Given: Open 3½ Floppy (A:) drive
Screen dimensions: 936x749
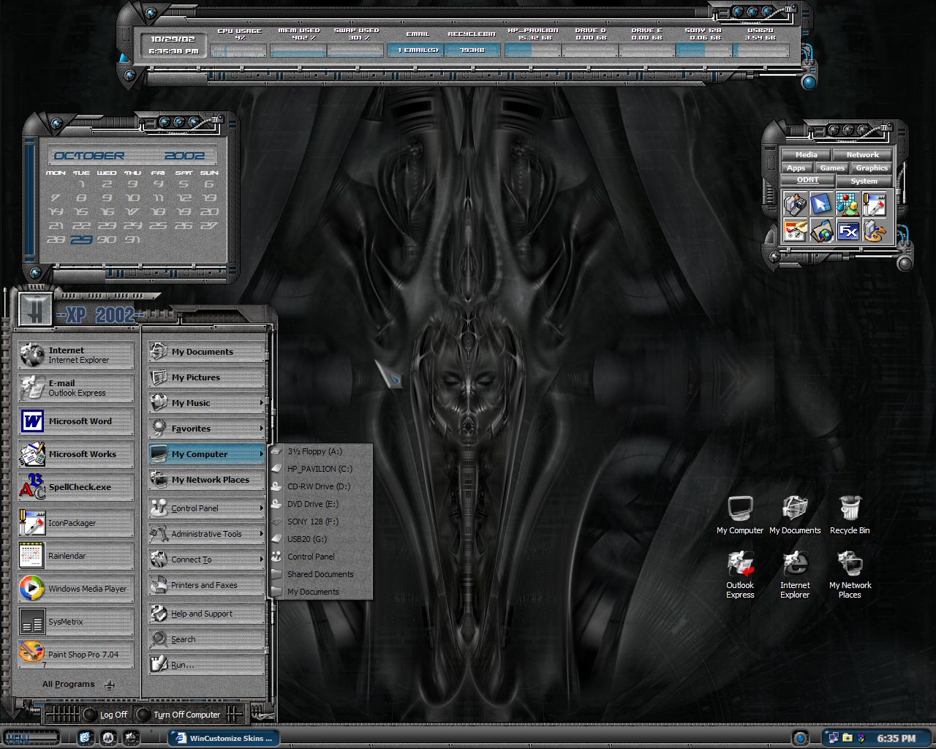Looking at the screenshot, I should (x=321, y=451).
